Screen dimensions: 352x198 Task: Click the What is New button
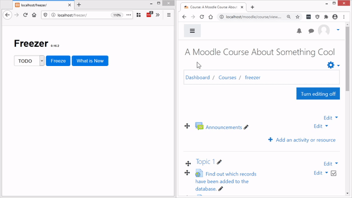tap(90, 61)
